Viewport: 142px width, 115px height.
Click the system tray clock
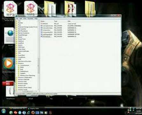138,111
